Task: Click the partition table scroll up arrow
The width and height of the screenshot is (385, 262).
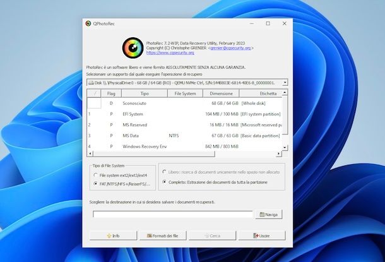Action: (x=285, y=93)
